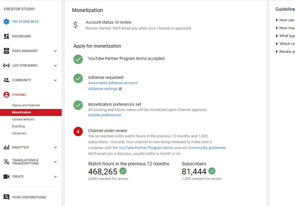Click the 468,265 watch hours value
Image resolution: width=295 pixels, height=206 pixels.
point(103,172)
